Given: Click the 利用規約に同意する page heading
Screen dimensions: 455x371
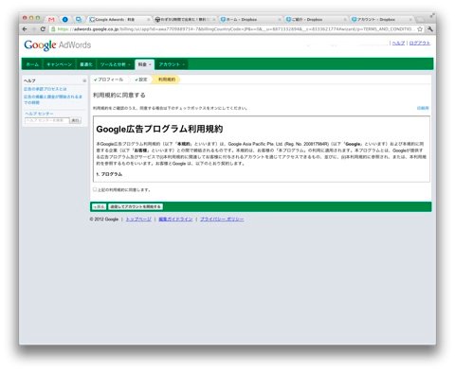Looking at the screenshot, I should 119,95.
